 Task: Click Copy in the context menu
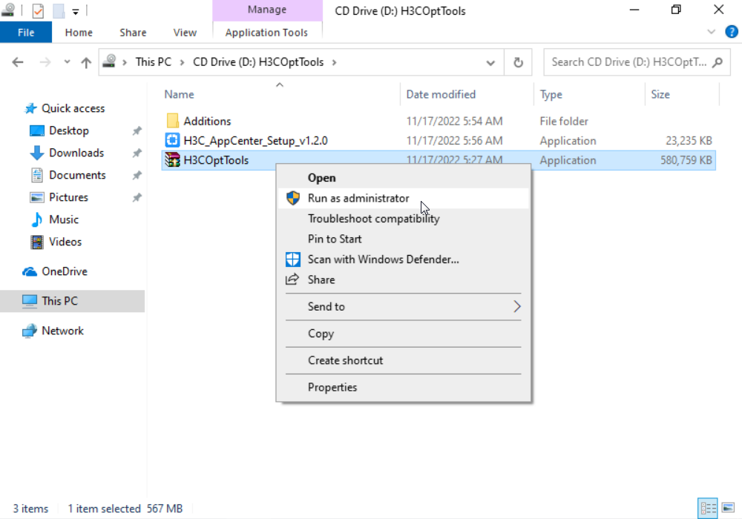(x=403, y=334)
